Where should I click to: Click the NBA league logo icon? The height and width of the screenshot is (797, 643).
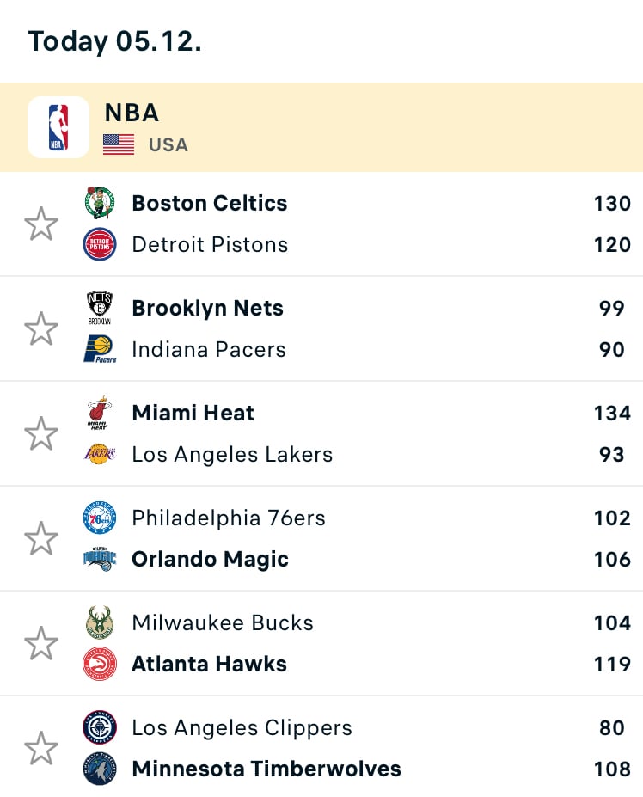(58, 127)
